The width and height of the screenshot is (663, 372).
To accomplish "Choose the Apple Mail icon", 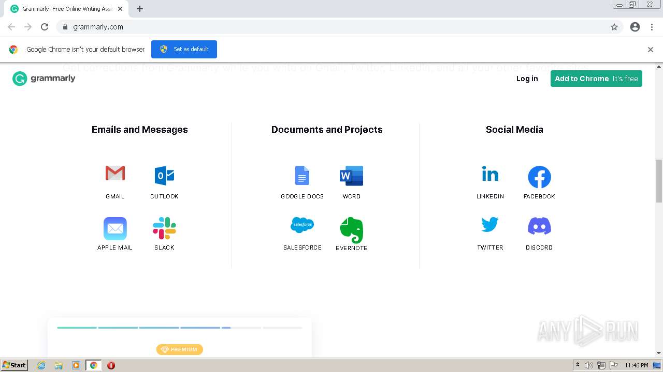I will (x=115, y=228).
